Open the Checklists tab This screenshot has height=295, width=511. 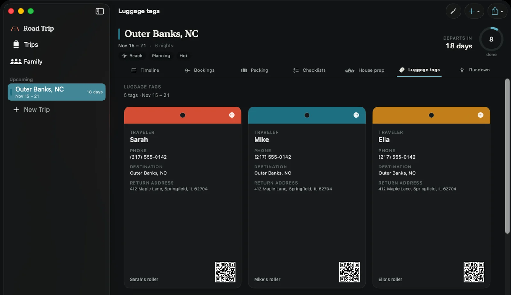(x=309, y=70)
